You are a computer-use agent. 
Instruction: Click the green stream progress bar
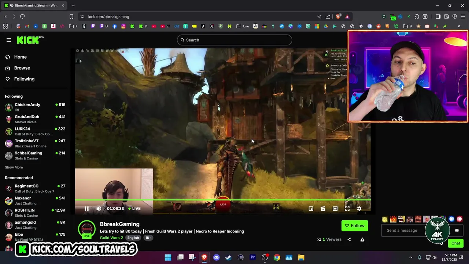pyautogui.click(x=223, y=200)
